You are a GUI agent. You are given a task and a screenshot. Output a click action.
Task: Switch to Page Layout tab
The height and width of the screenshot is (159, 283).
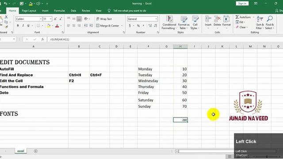point(29,11)
